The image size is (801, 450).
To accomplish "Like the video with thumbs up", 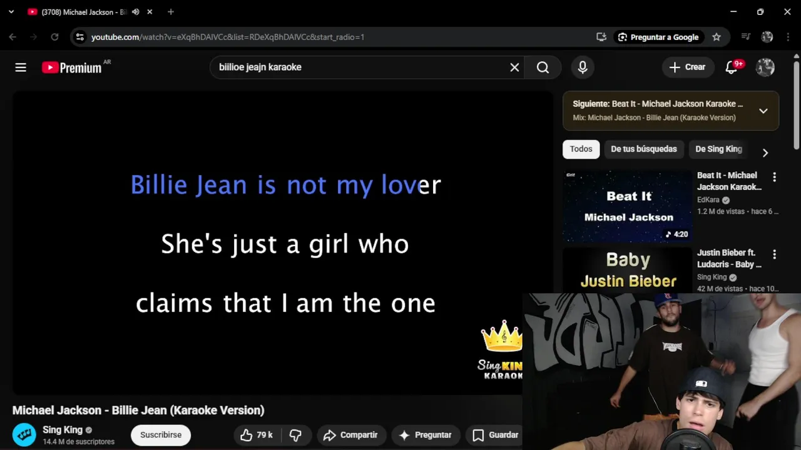I will coord(257,435).
